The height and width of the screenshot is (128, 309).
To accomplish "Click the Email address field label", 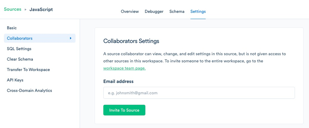I will [118, 81].
